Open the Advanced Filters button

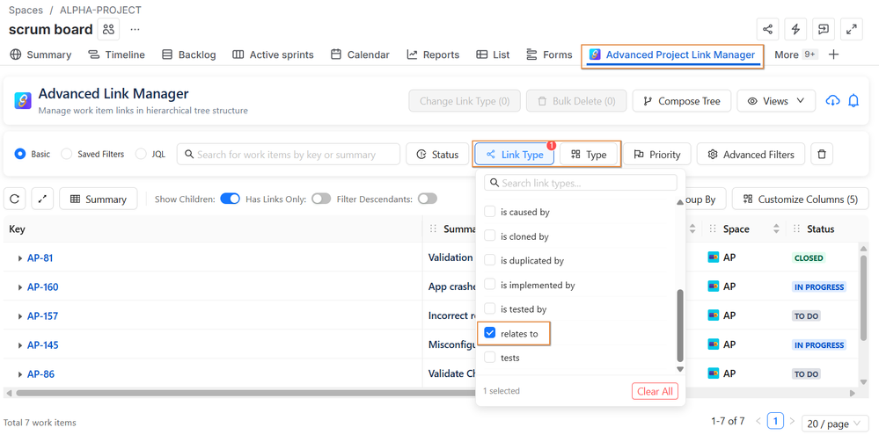[x=751, y=154]
